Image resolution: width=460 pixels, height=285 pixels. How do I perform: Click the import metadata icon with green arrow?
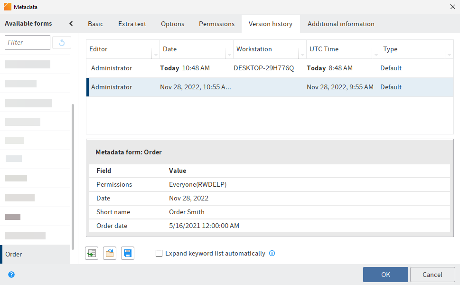[92, 254]
